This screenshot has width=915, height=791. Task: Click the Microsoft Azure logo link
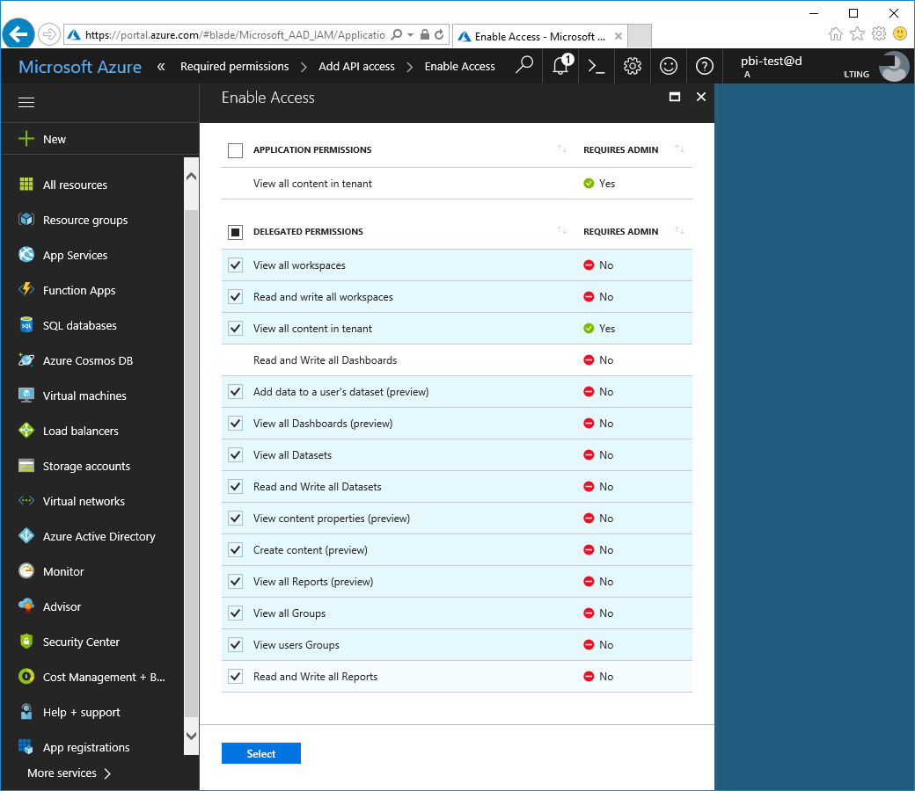pyautogui.click(x=80, y=67)
